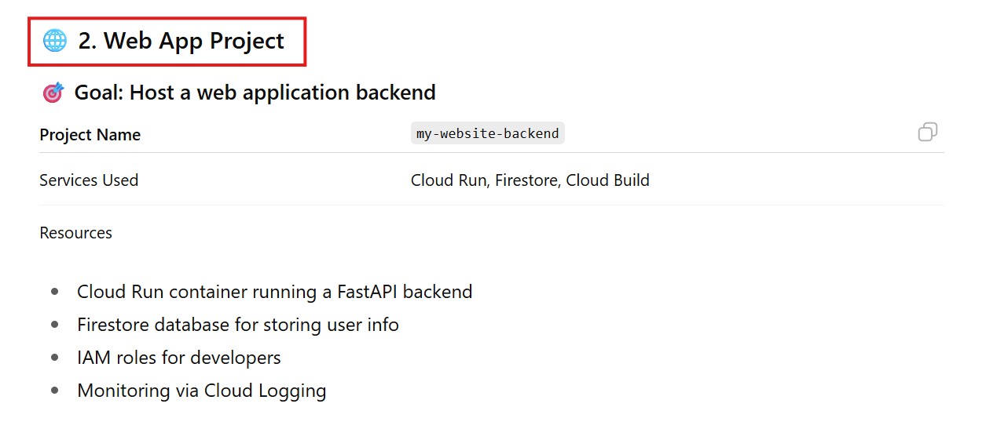The image size is (986, 429).
Task: Click the bullet dot before IAM roles
Action: (x=55, y=358)
